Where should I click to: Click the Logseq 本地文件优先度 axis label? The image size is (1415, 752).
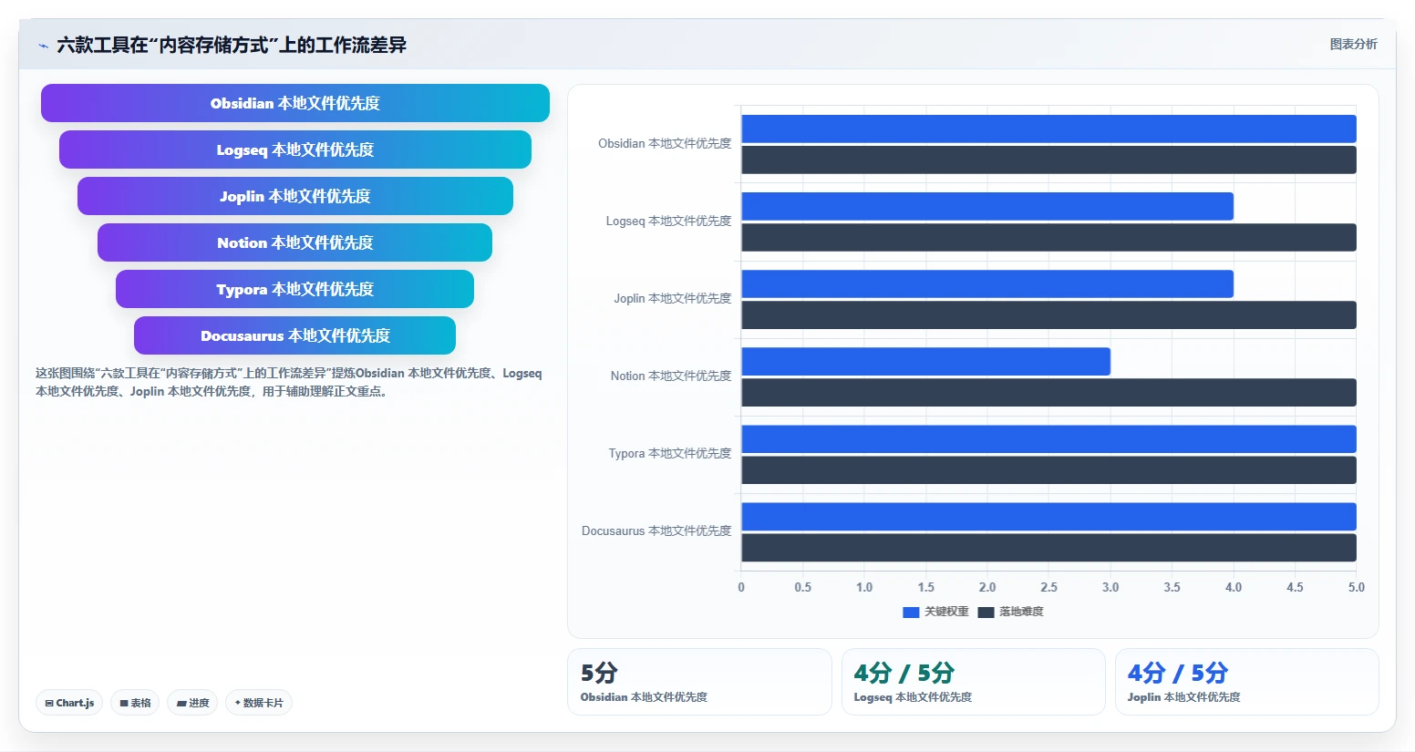tap(668, 221)
